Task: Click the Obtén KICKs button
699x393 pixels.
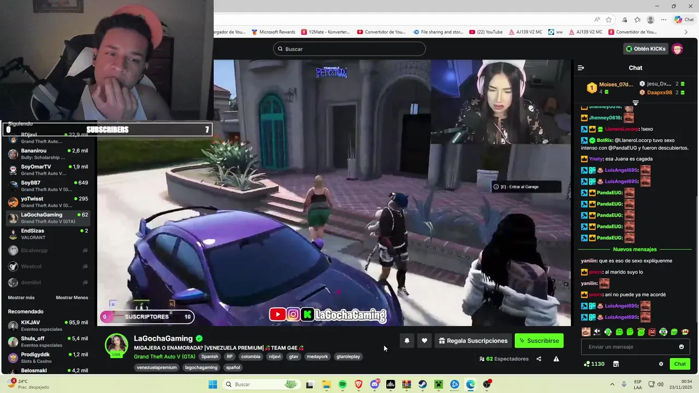Action: [x=645, y=49]
